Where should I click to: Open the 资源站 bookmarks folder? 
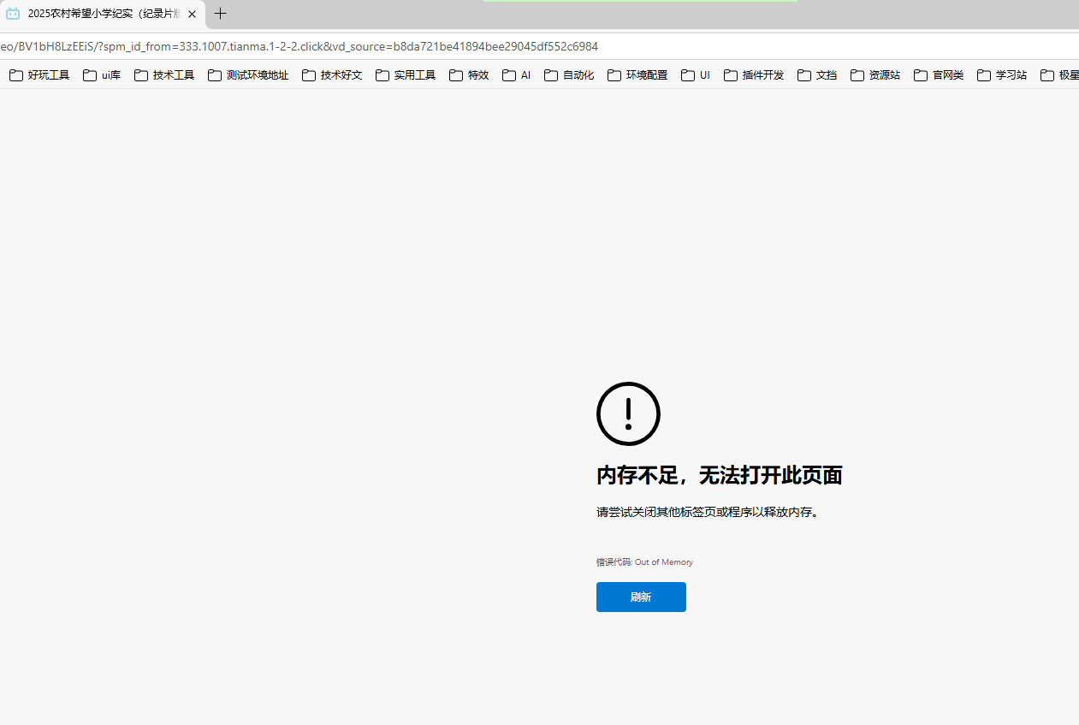(875, 75)
